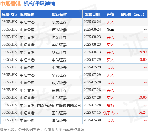Screen dimensions: 148x132
Task: Click the 中烟香港 title text
Action: 10,4
